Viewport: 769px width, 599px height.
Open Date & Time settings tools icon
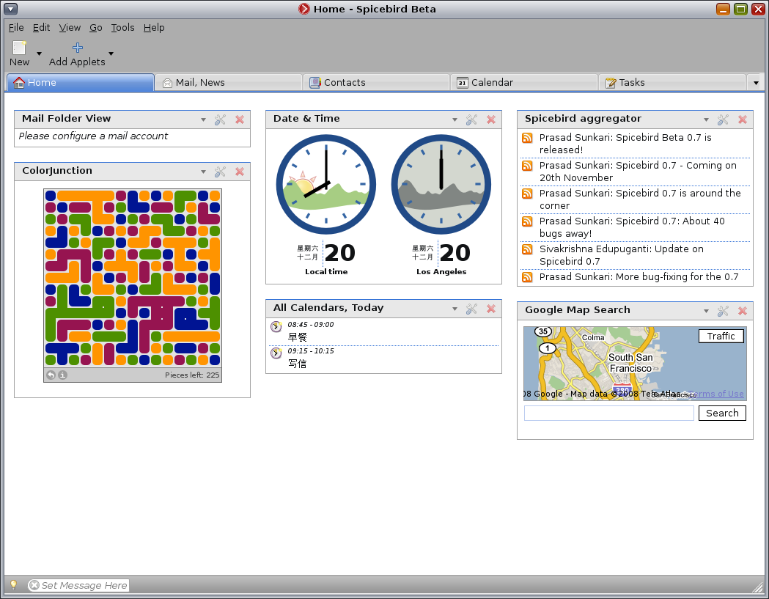click(472, 120)
